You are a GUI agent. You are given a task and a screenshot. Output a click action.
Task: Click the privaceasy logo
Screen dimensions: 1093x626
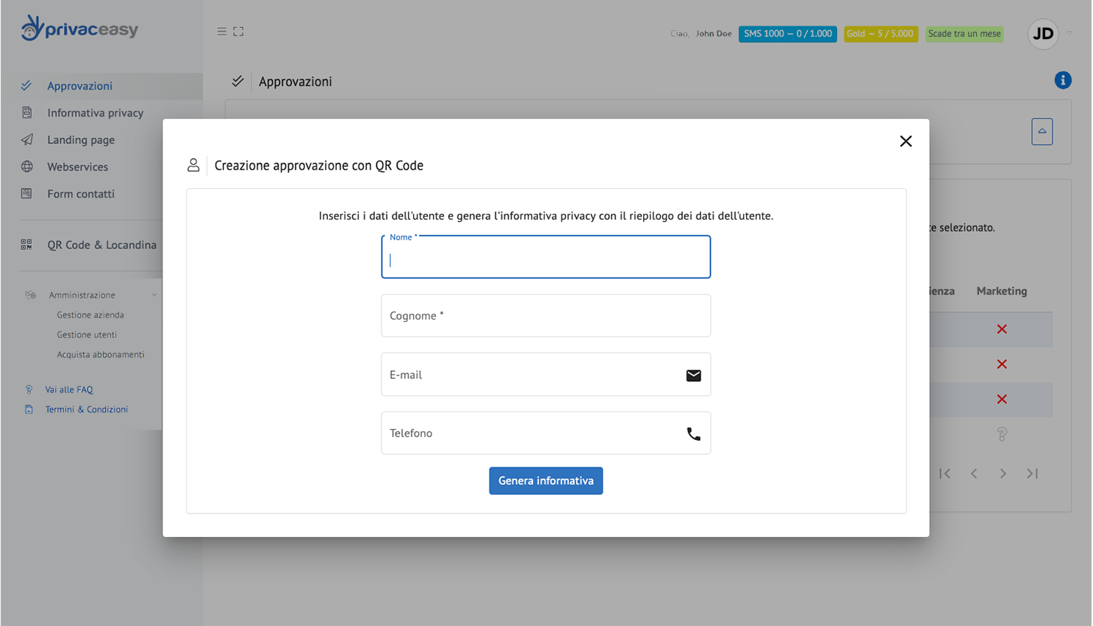point(79,29)
